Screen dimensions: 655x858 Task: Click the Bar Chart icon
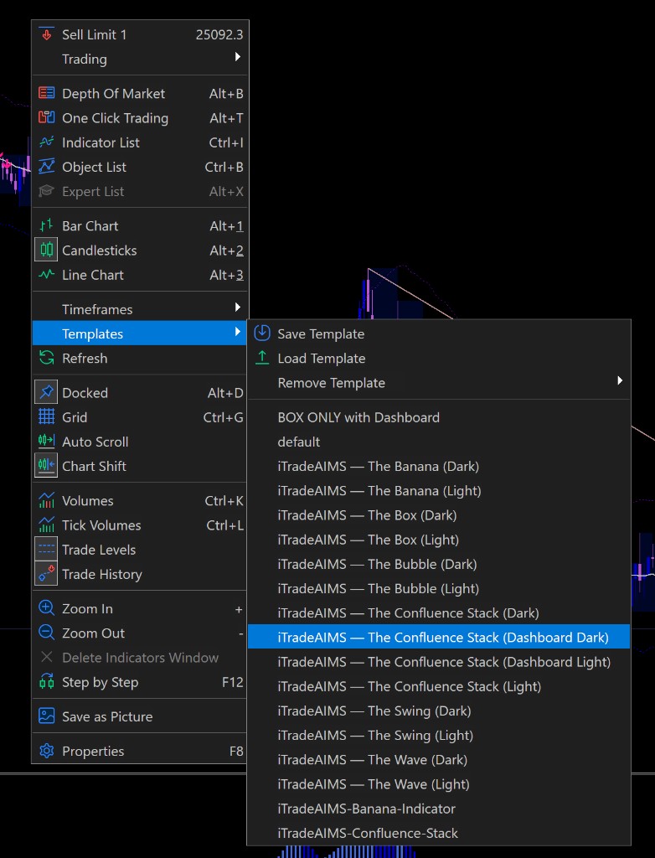[47, 225]
